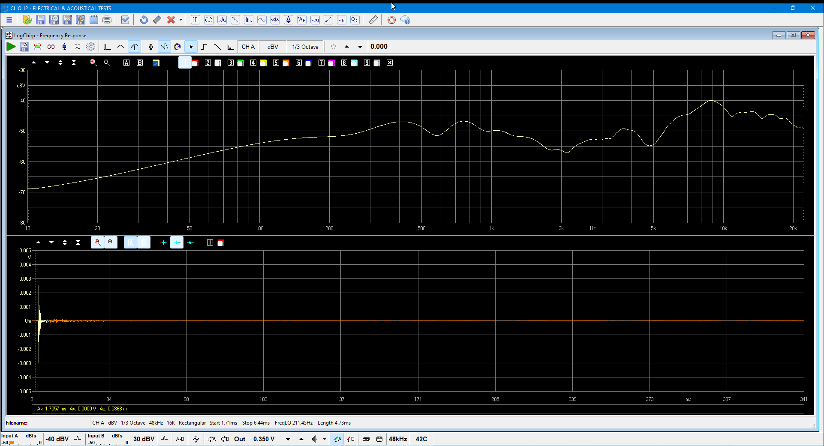The image size is (824, 446).
Task: Open the dBV units selector
Action: (x=273, y=47)
